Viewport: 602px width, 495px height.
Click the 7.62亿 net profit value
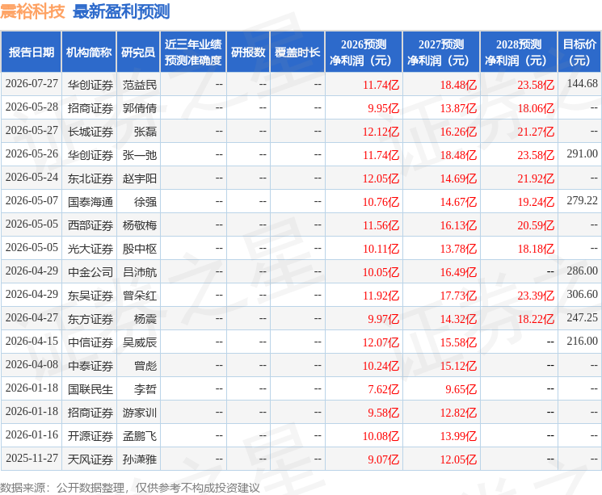tap(384, 389)
